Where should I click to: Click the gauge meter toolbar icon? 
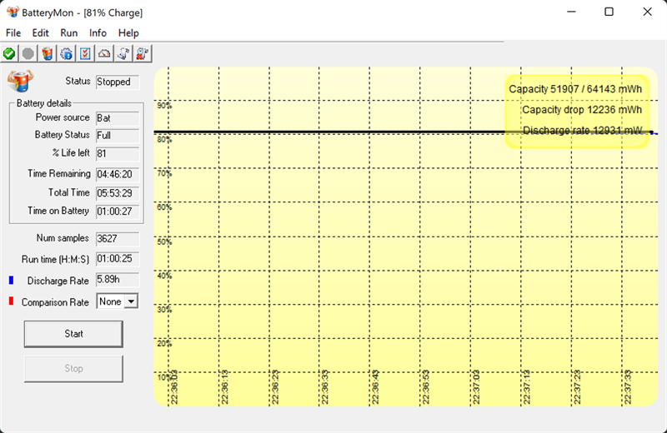104,53
